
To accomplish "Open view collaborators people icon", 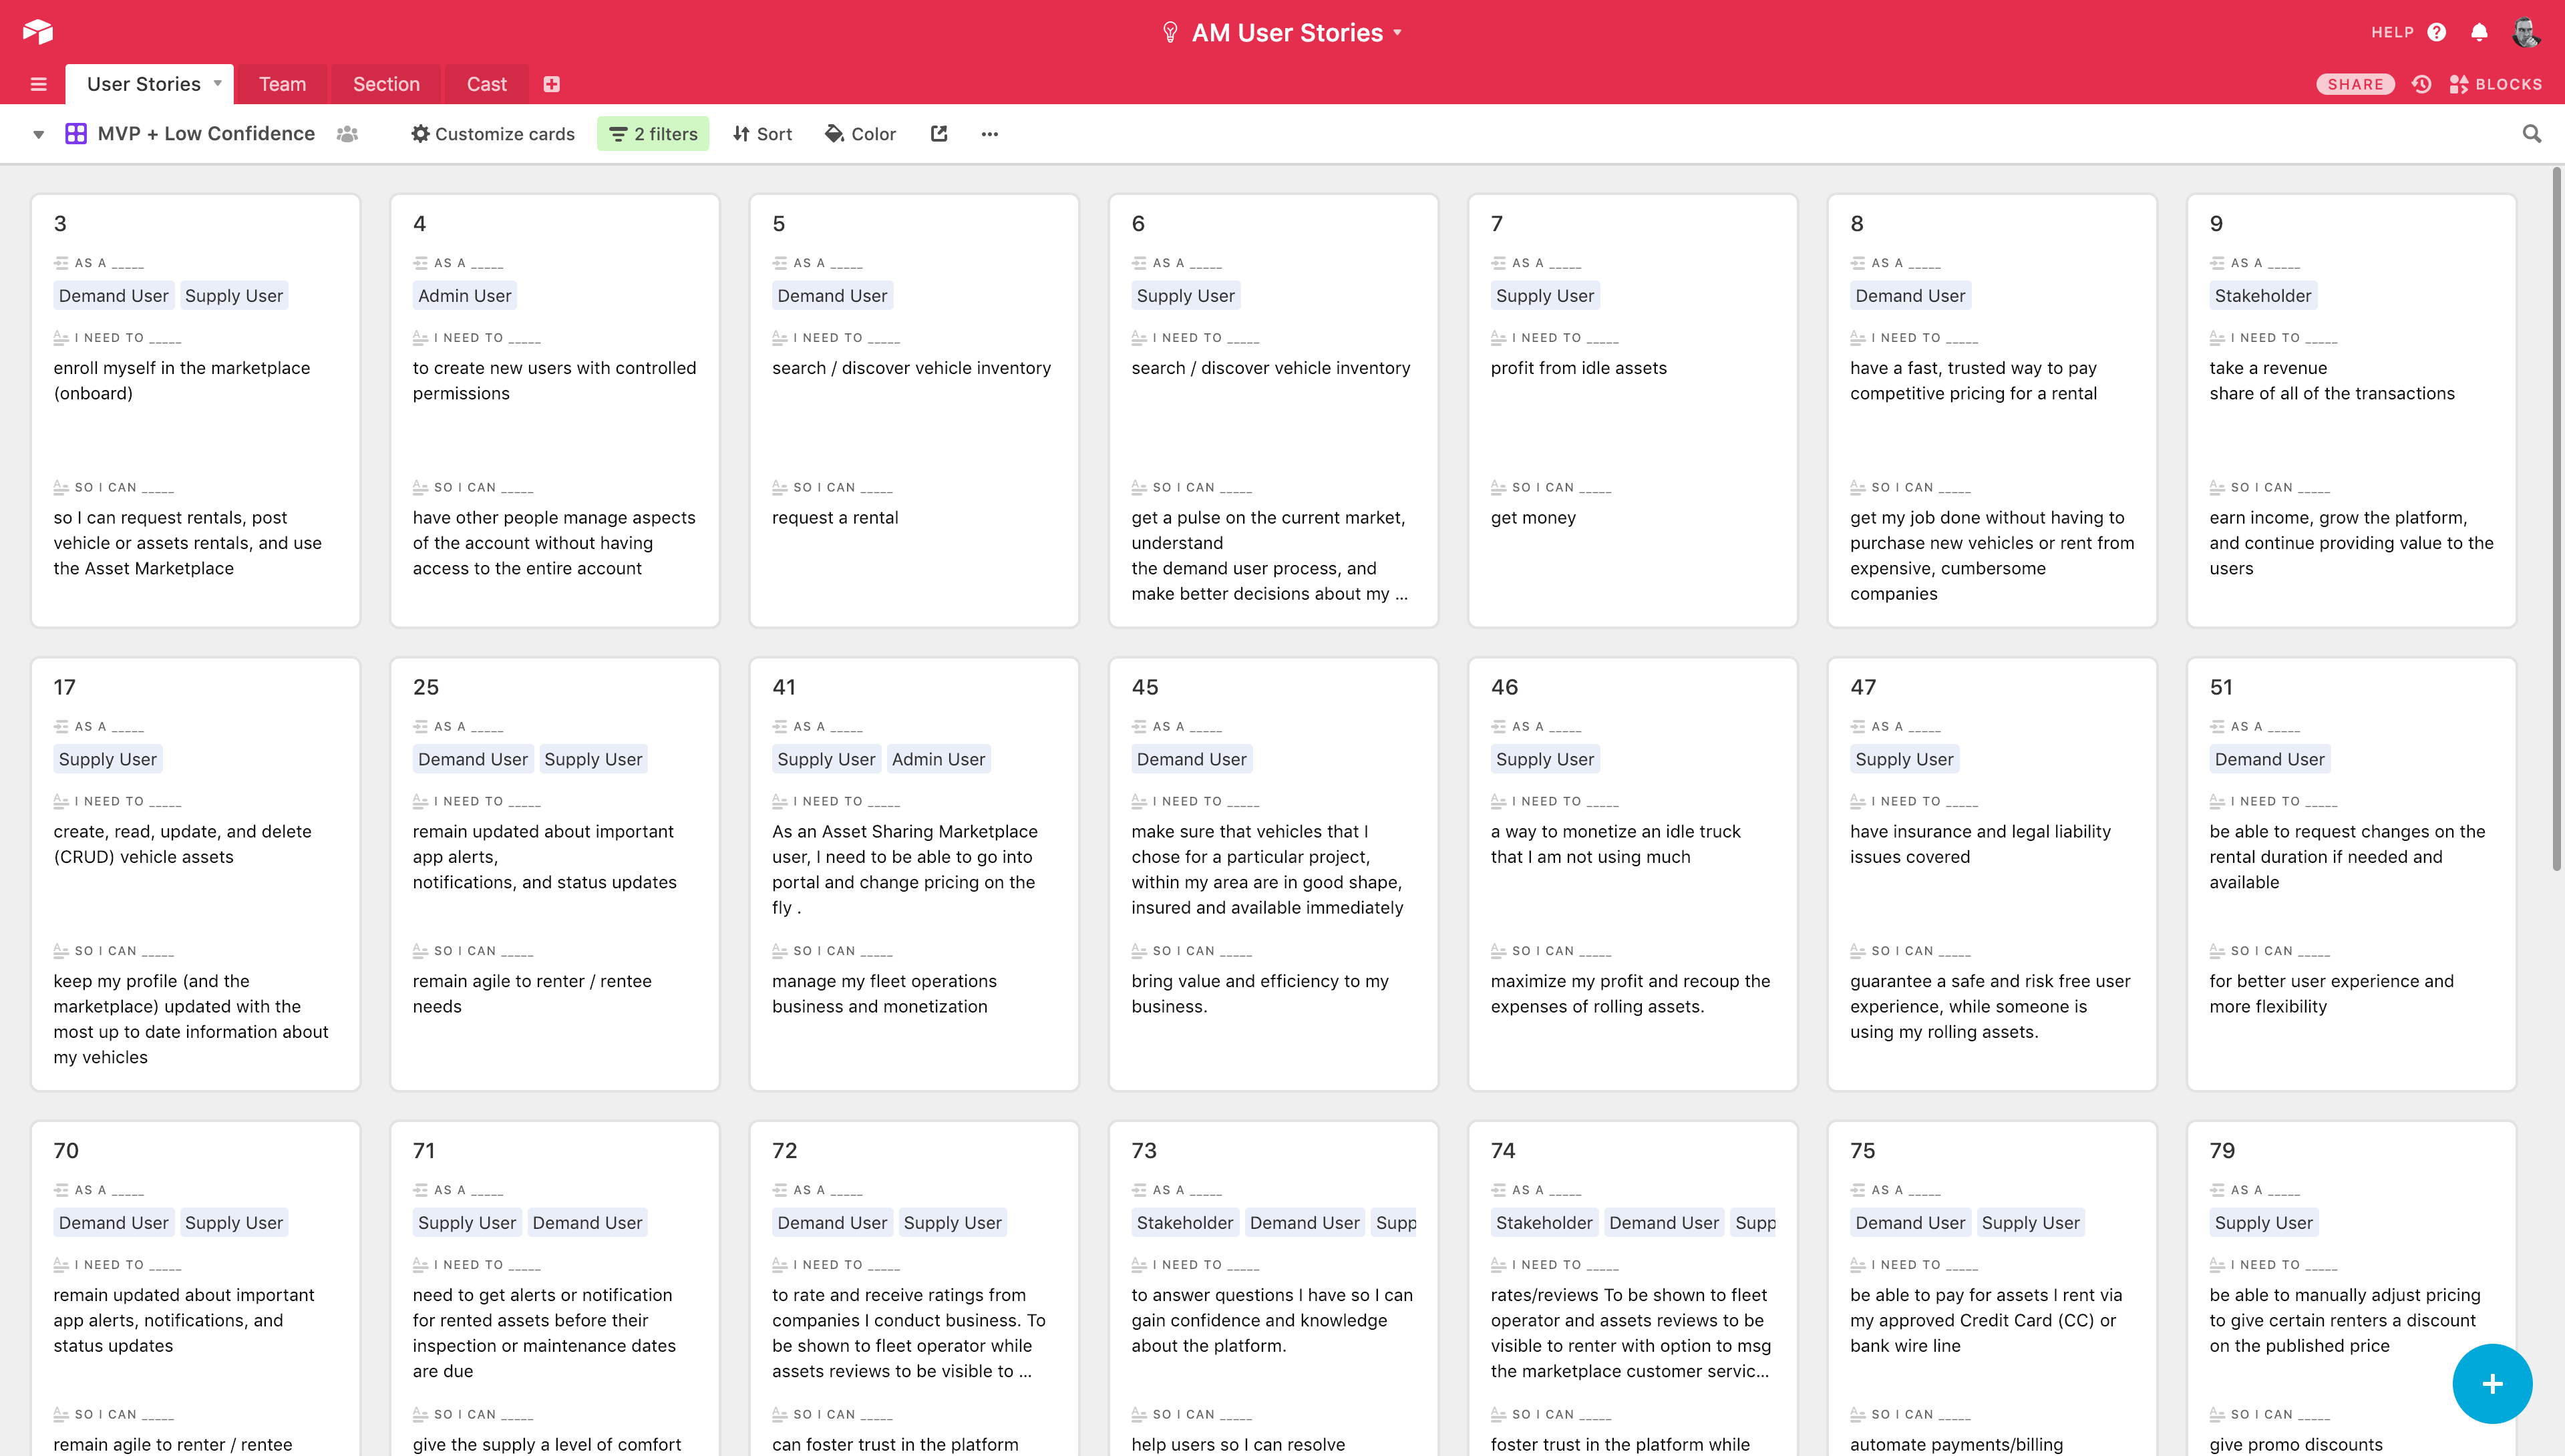I will pos(347,133).
